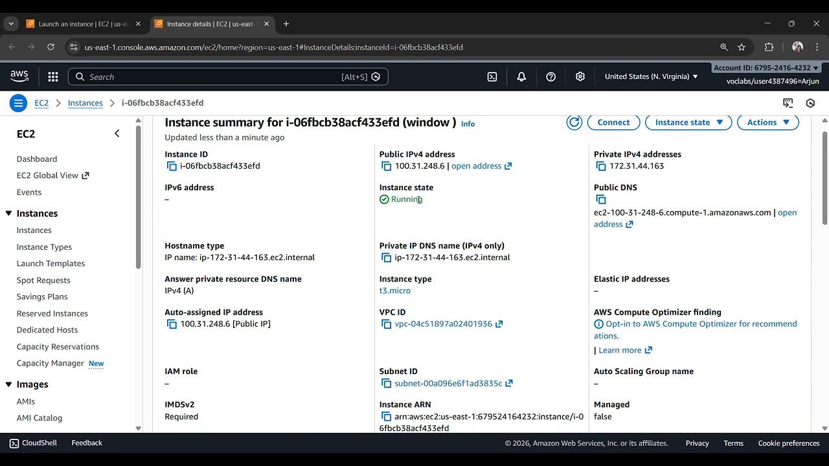Screen dimensions: 829x466
Task: Click the Optimizer finding info icon
Action: (x=599, y=324)
